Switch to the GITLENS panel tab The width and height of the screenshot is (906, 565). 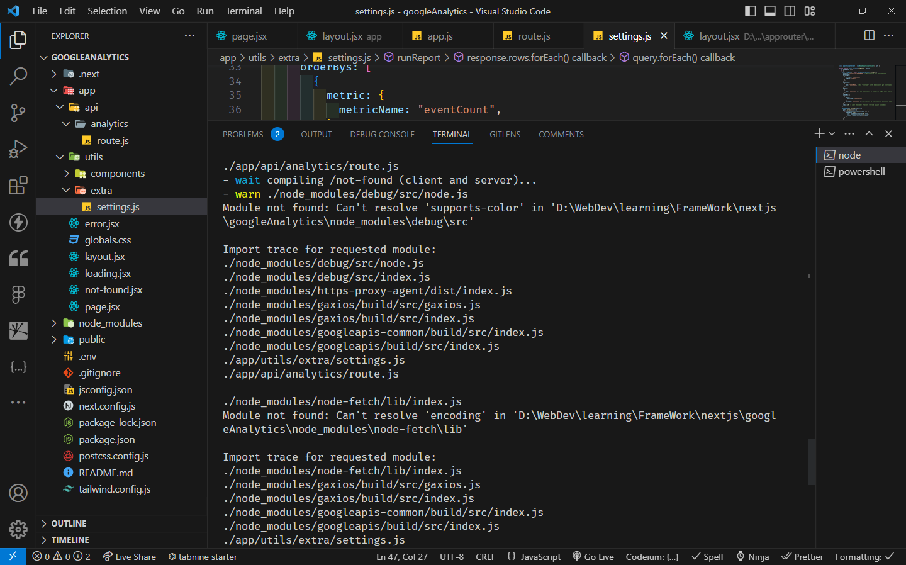click(505, 134)
